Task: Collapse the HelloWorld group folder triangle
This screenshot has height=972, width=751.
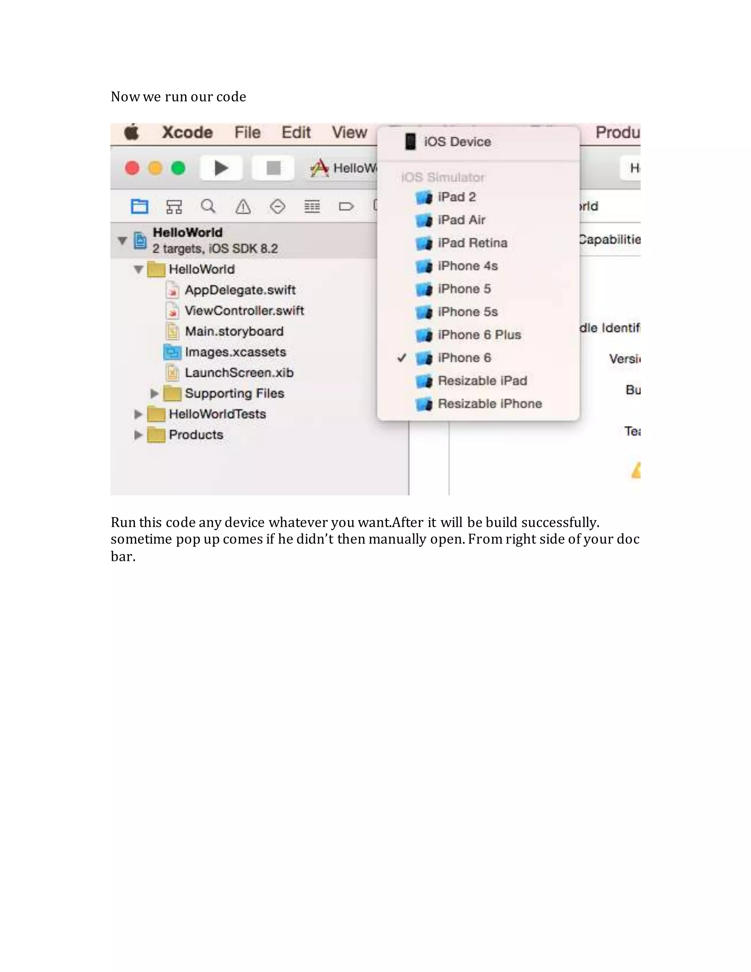Action: click(x=138, y=269)
